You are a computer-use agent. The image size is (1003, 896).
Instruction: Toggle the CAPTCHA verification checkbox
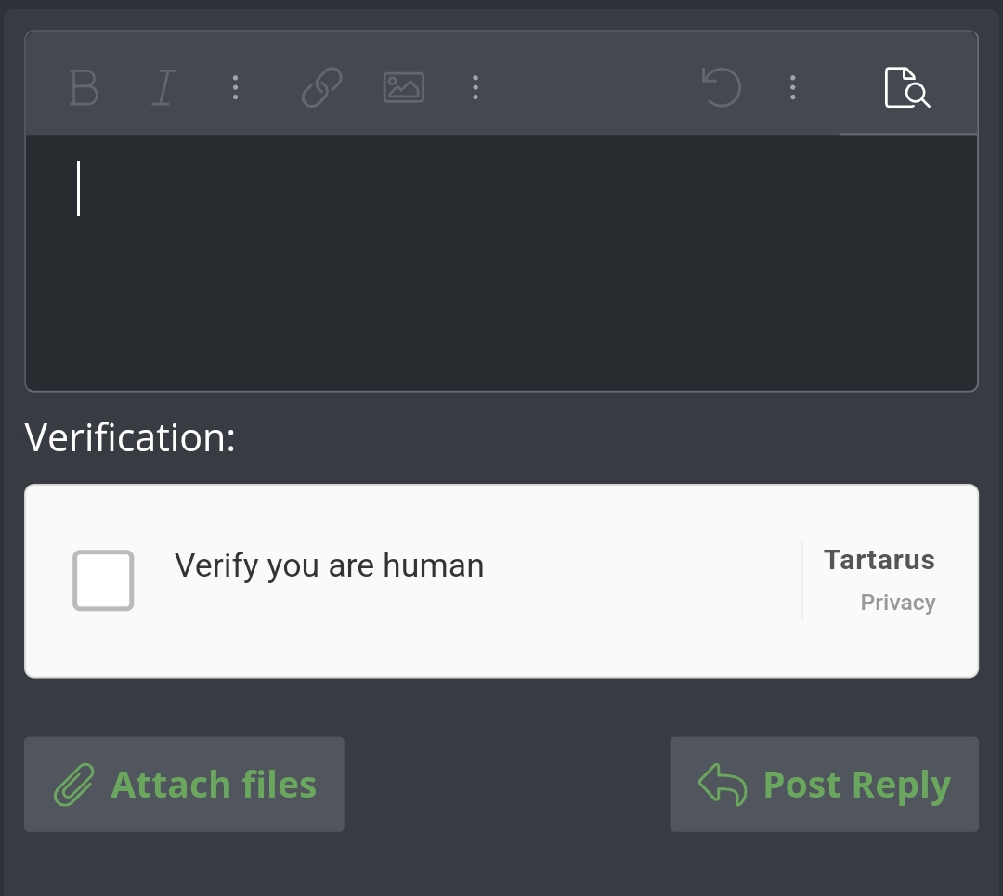point(103,580)
